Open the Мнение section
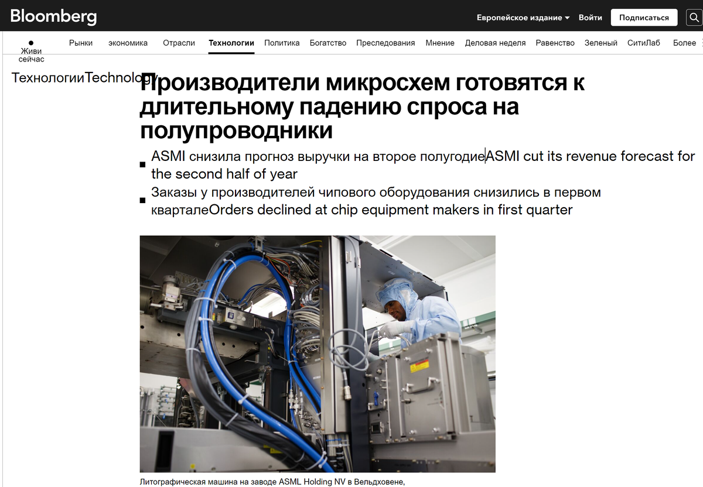The width and height of the screenshot is (703, 487). click(440, 43)
